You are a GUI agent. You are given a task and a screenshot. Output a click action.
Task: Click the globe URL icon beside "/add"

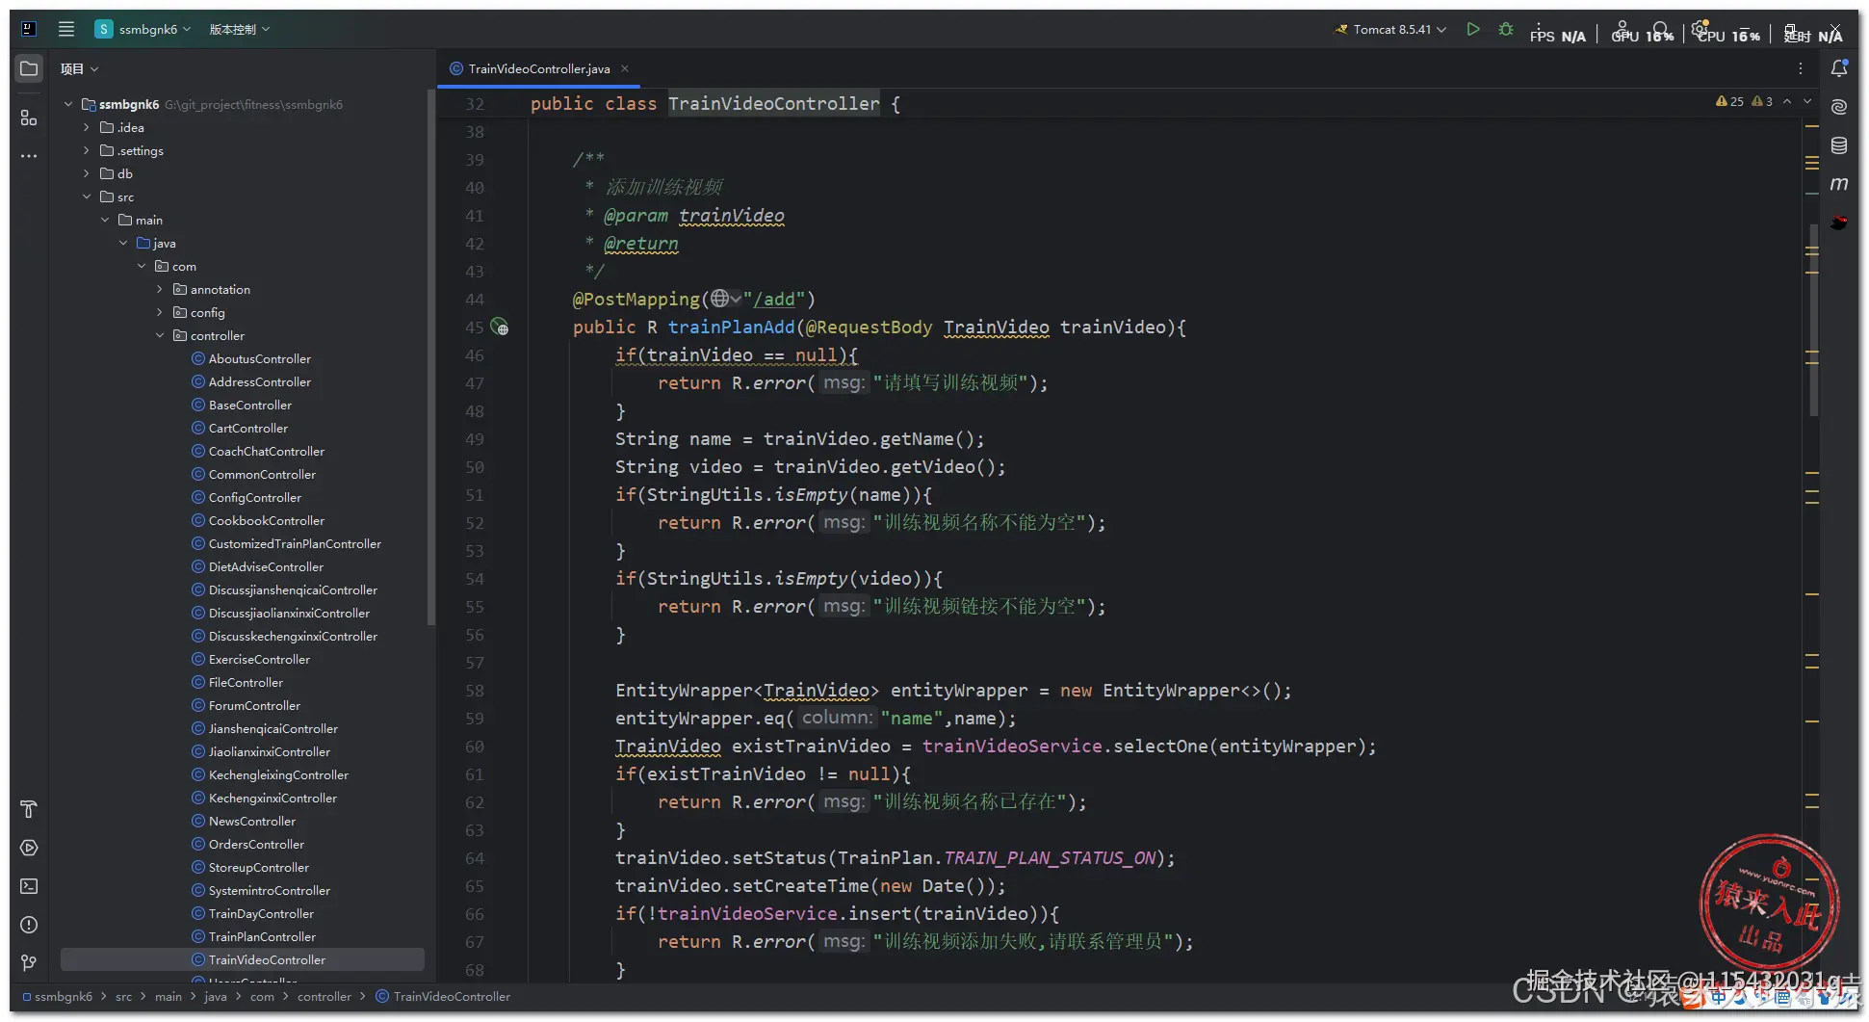[x=720, y=299]
